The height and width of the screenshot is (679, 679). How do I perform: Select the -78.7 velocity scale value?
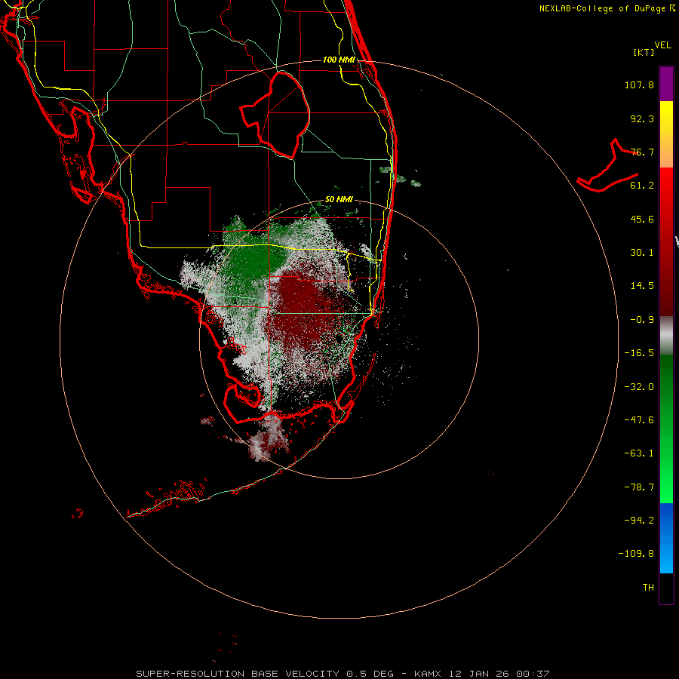639,487
